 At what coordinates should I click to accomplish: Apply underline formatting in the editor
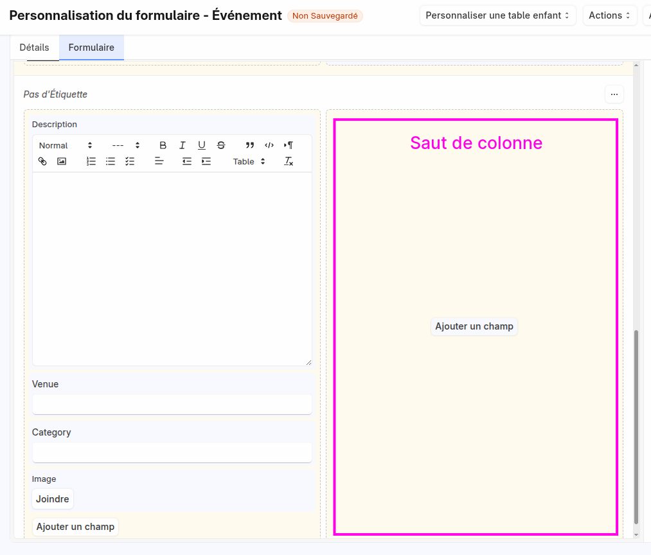pyautogui.click(x=202, y=145)
